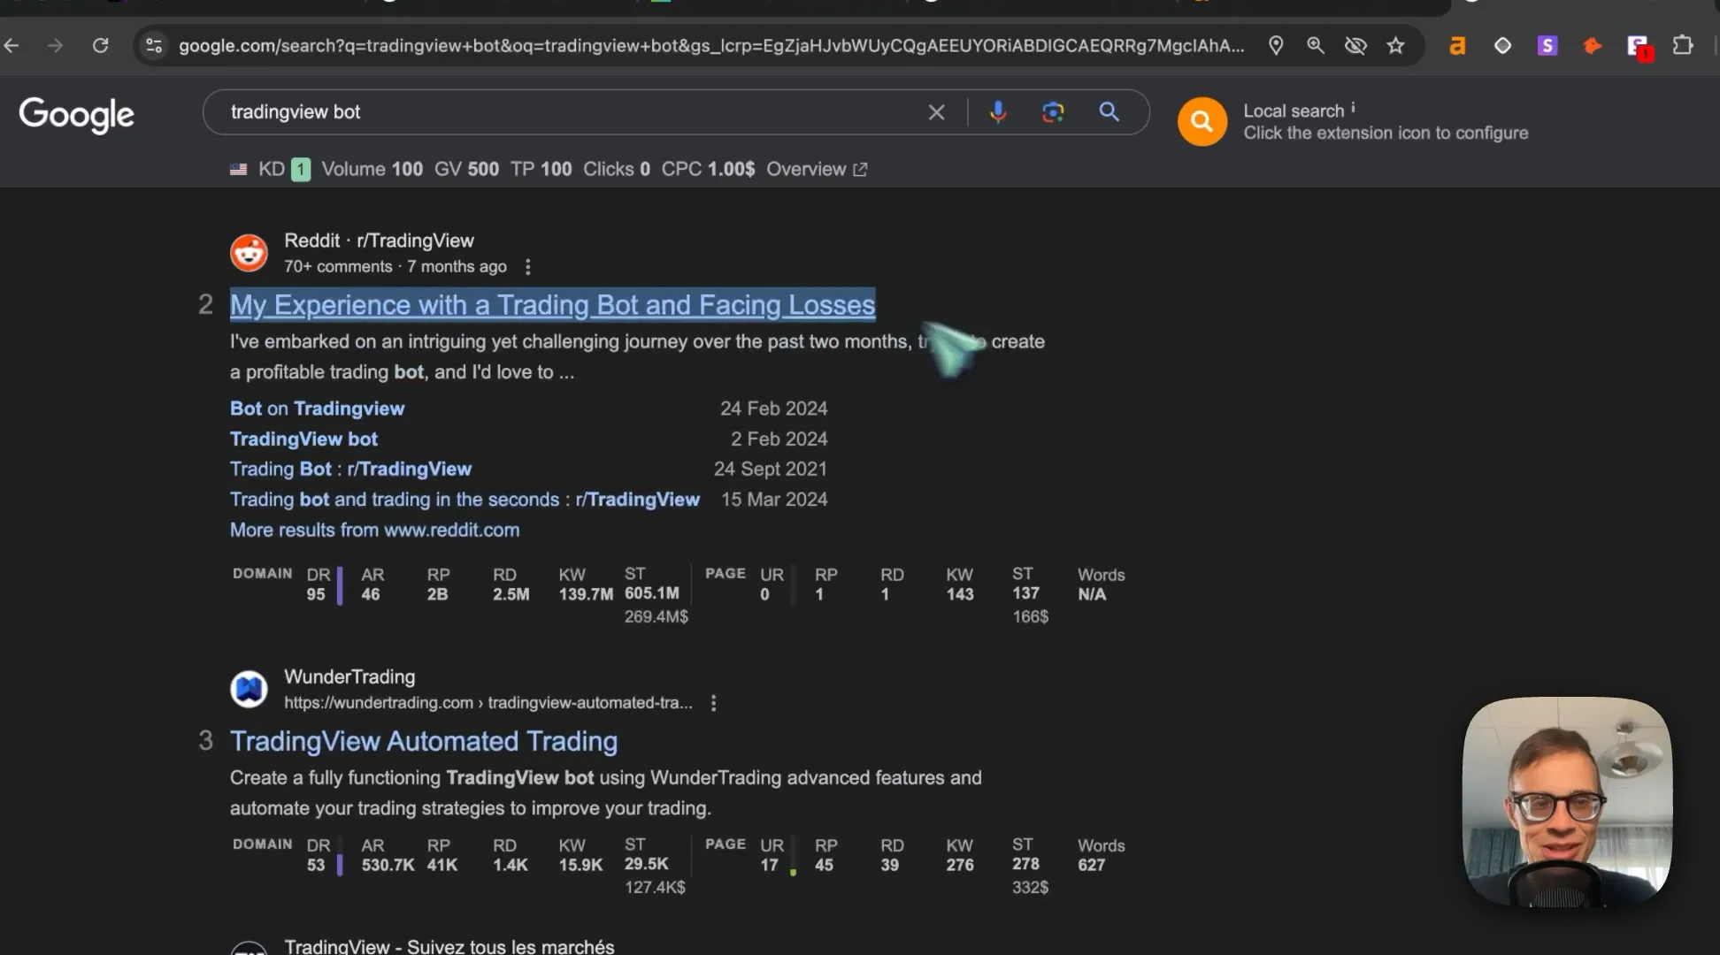This screenshot has height=955, width=1720.
Task: Clear the search box with the X
Action: pyautogui.click(x=936, y=112)
